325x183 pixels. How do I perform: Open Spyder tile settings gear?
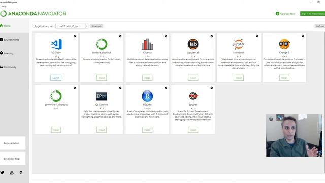tap(212, 88)
